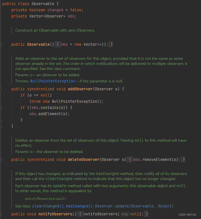Viewport: 201px width, 219px height.
Task: Expand the folded Observable() constructor gutter marker
Action: [1, 44]
